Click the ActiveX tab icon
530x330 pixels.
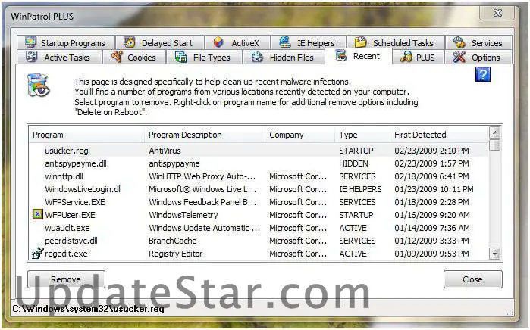(x=218, y=42)
